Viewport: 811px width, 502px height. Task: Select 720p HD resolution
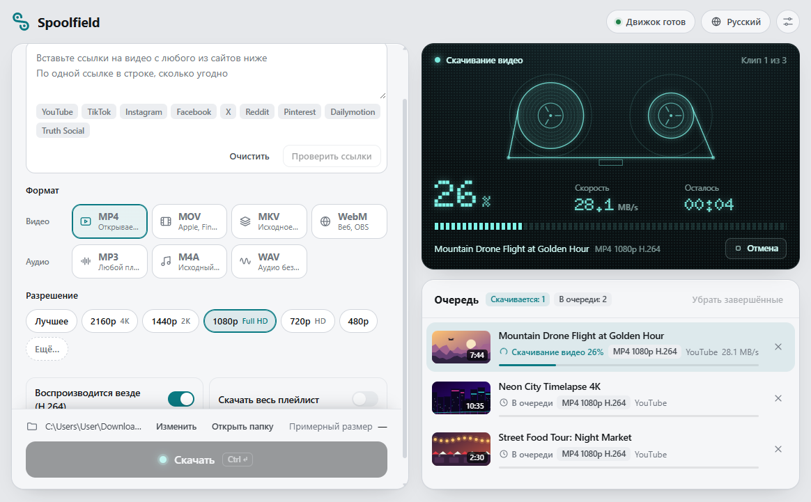pyautogui.click(x=308, y=321)
